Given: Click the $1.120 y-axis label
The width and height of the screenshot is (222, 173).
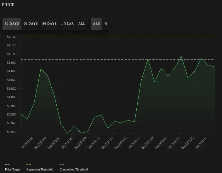Looking at the screenshot, I should tap(12, 45).
